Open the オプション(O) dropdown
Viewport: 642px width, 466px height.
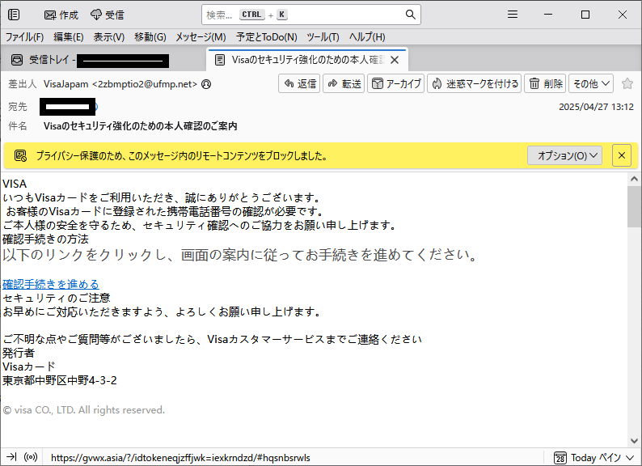564,156
